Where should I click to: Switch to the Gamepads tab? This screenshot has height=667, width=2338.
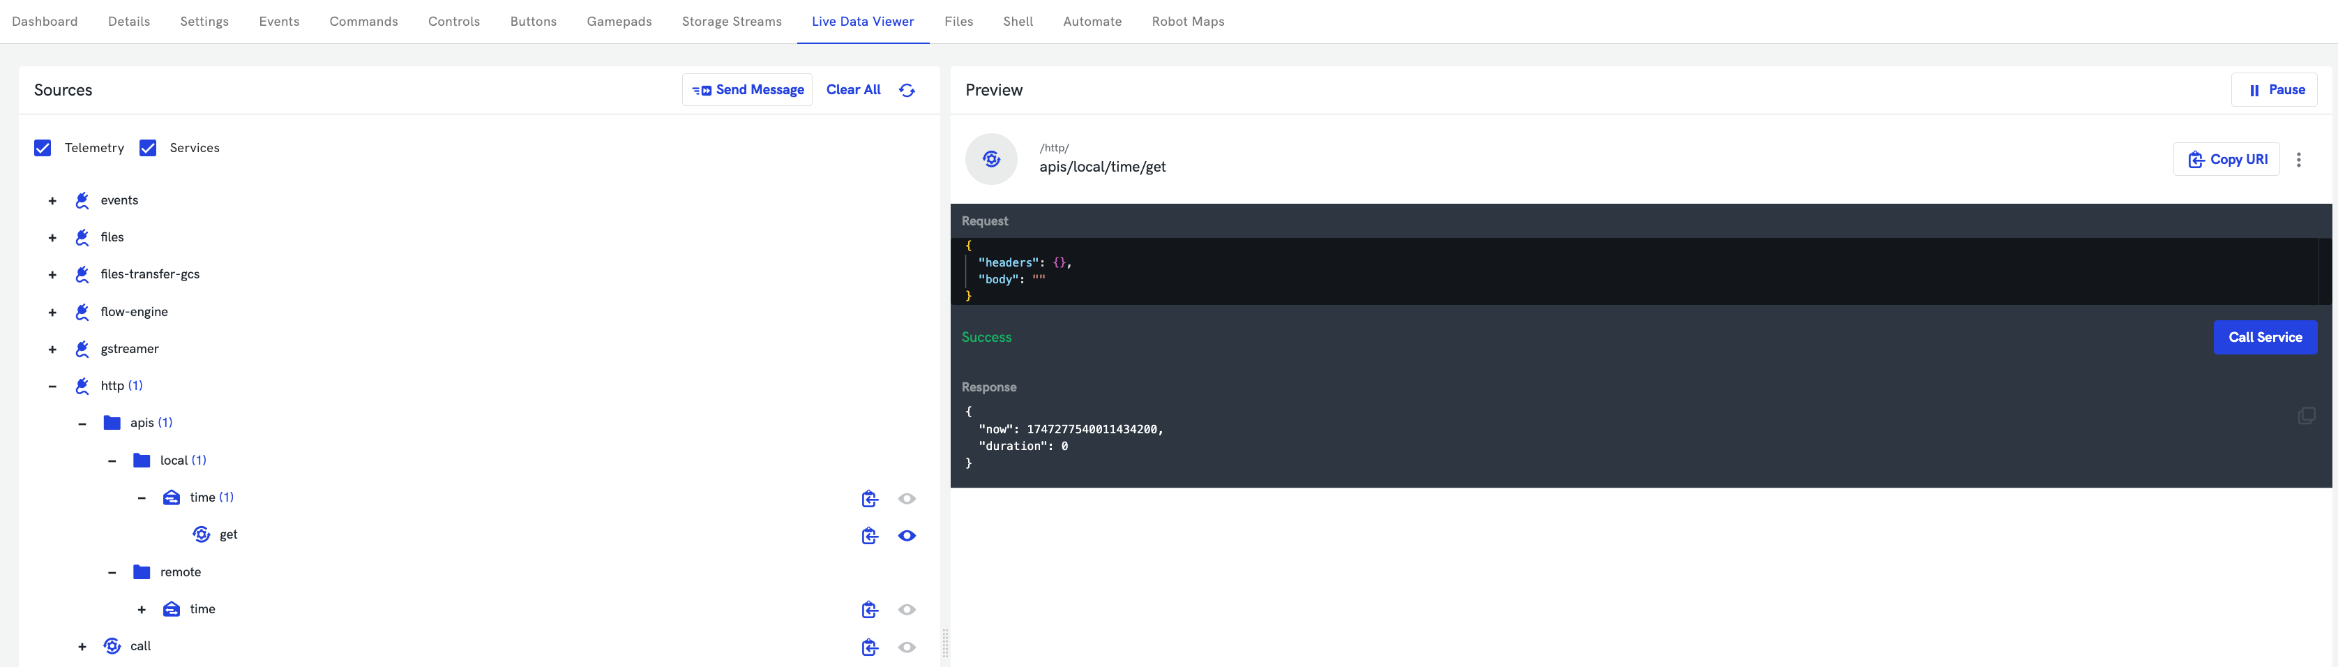coord(619,21)
